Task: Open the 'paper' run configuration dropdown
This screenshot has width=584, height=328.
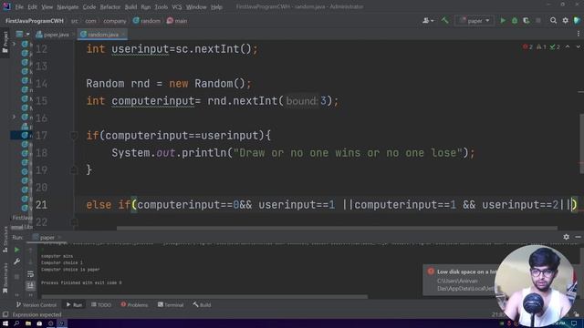Action: 474,21
